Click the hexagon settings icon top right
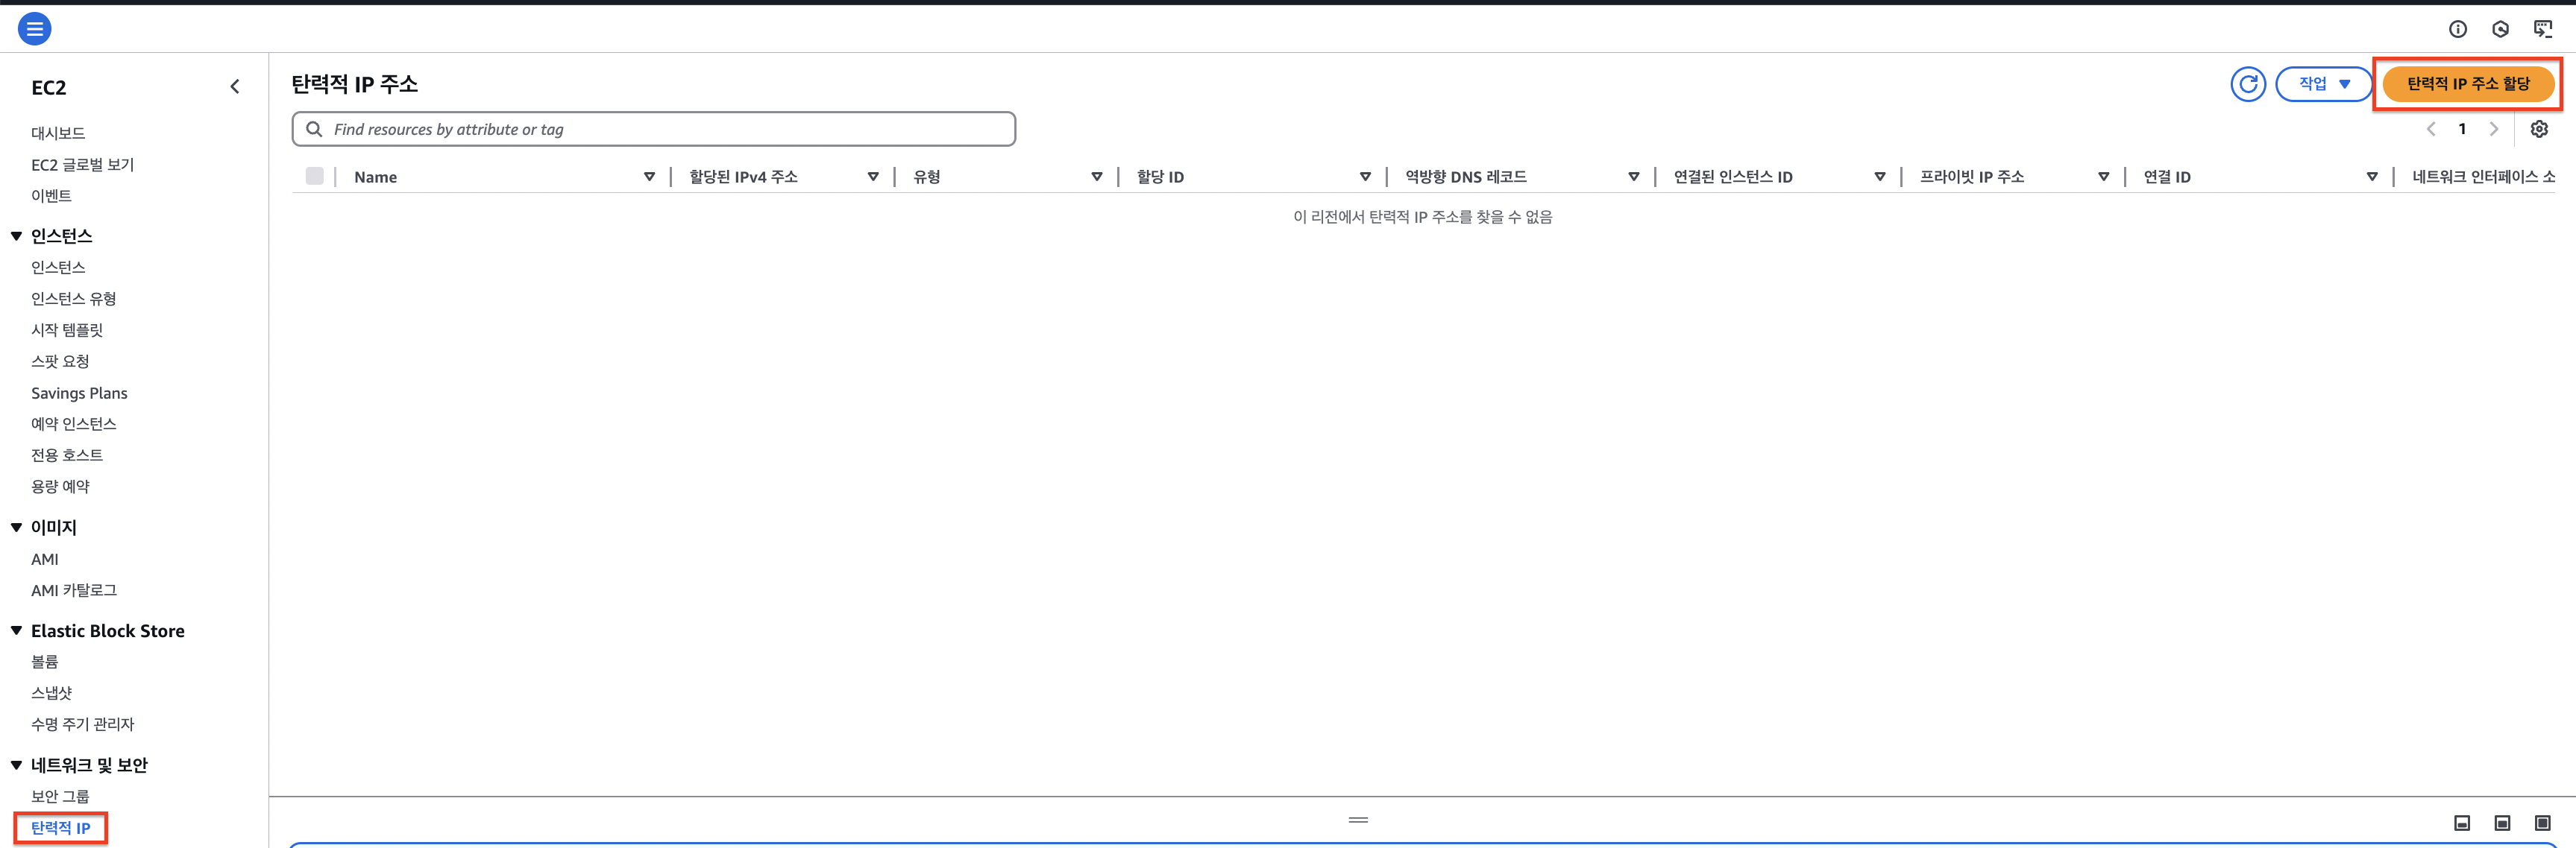 click(2500, 29)
